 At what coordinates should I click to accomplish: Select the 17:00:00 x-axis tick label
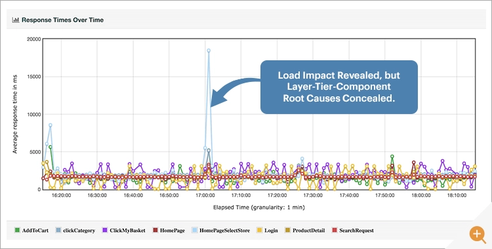pos(205,195)
